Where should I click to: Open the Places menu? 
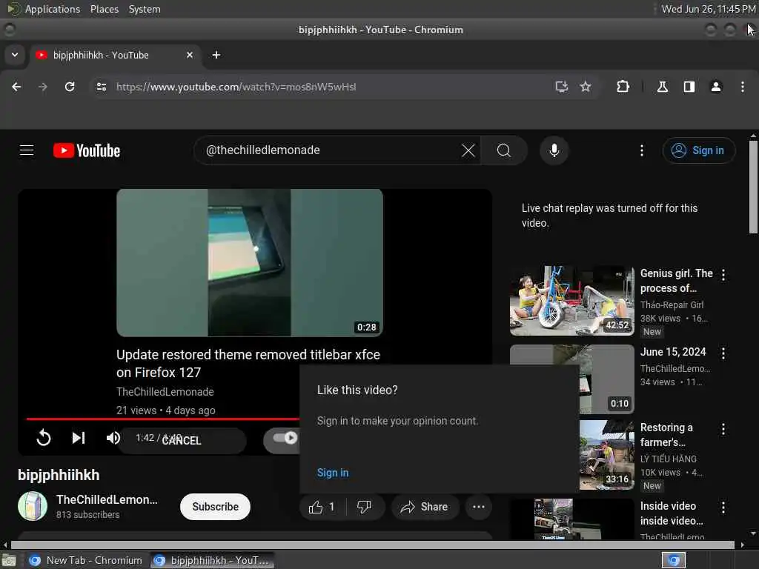coord(105,9)
